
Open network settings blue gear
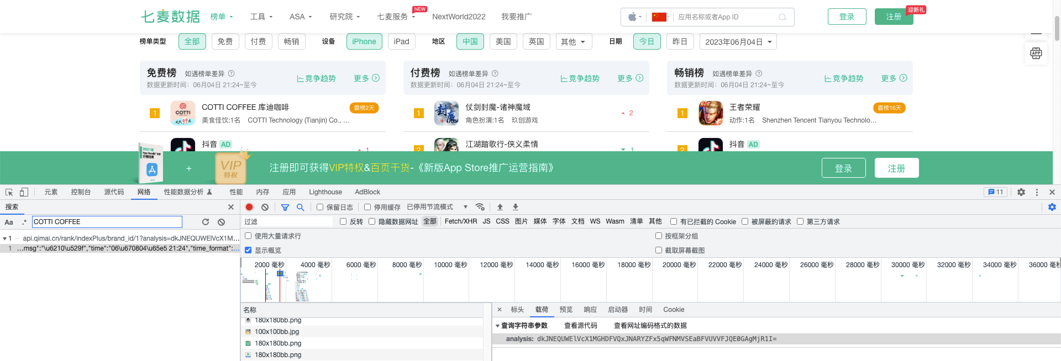pyautogui.click(x=1052, y=207)
